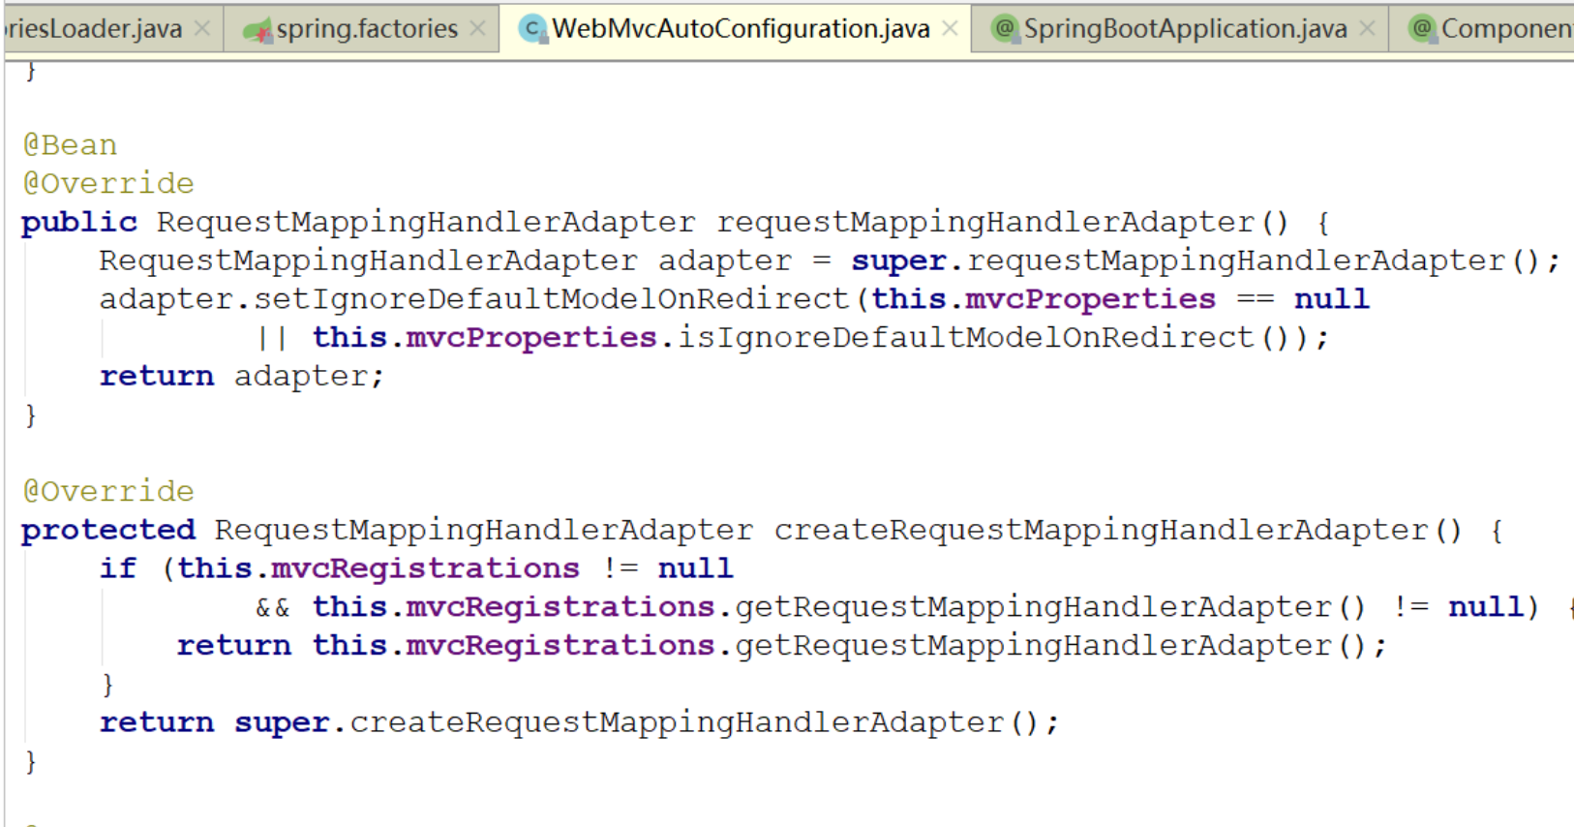Click mvcProperties before == null

coord(1090,300)
